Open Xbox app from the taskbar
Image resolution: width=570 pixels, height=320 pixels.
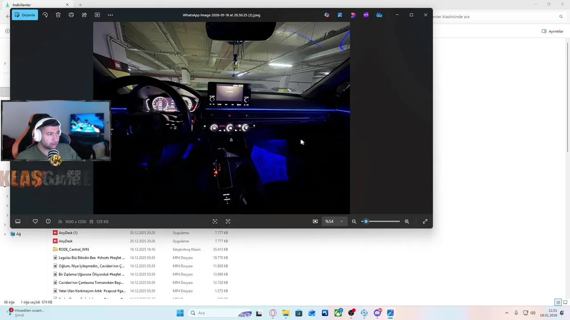click(x=338, y=313)
